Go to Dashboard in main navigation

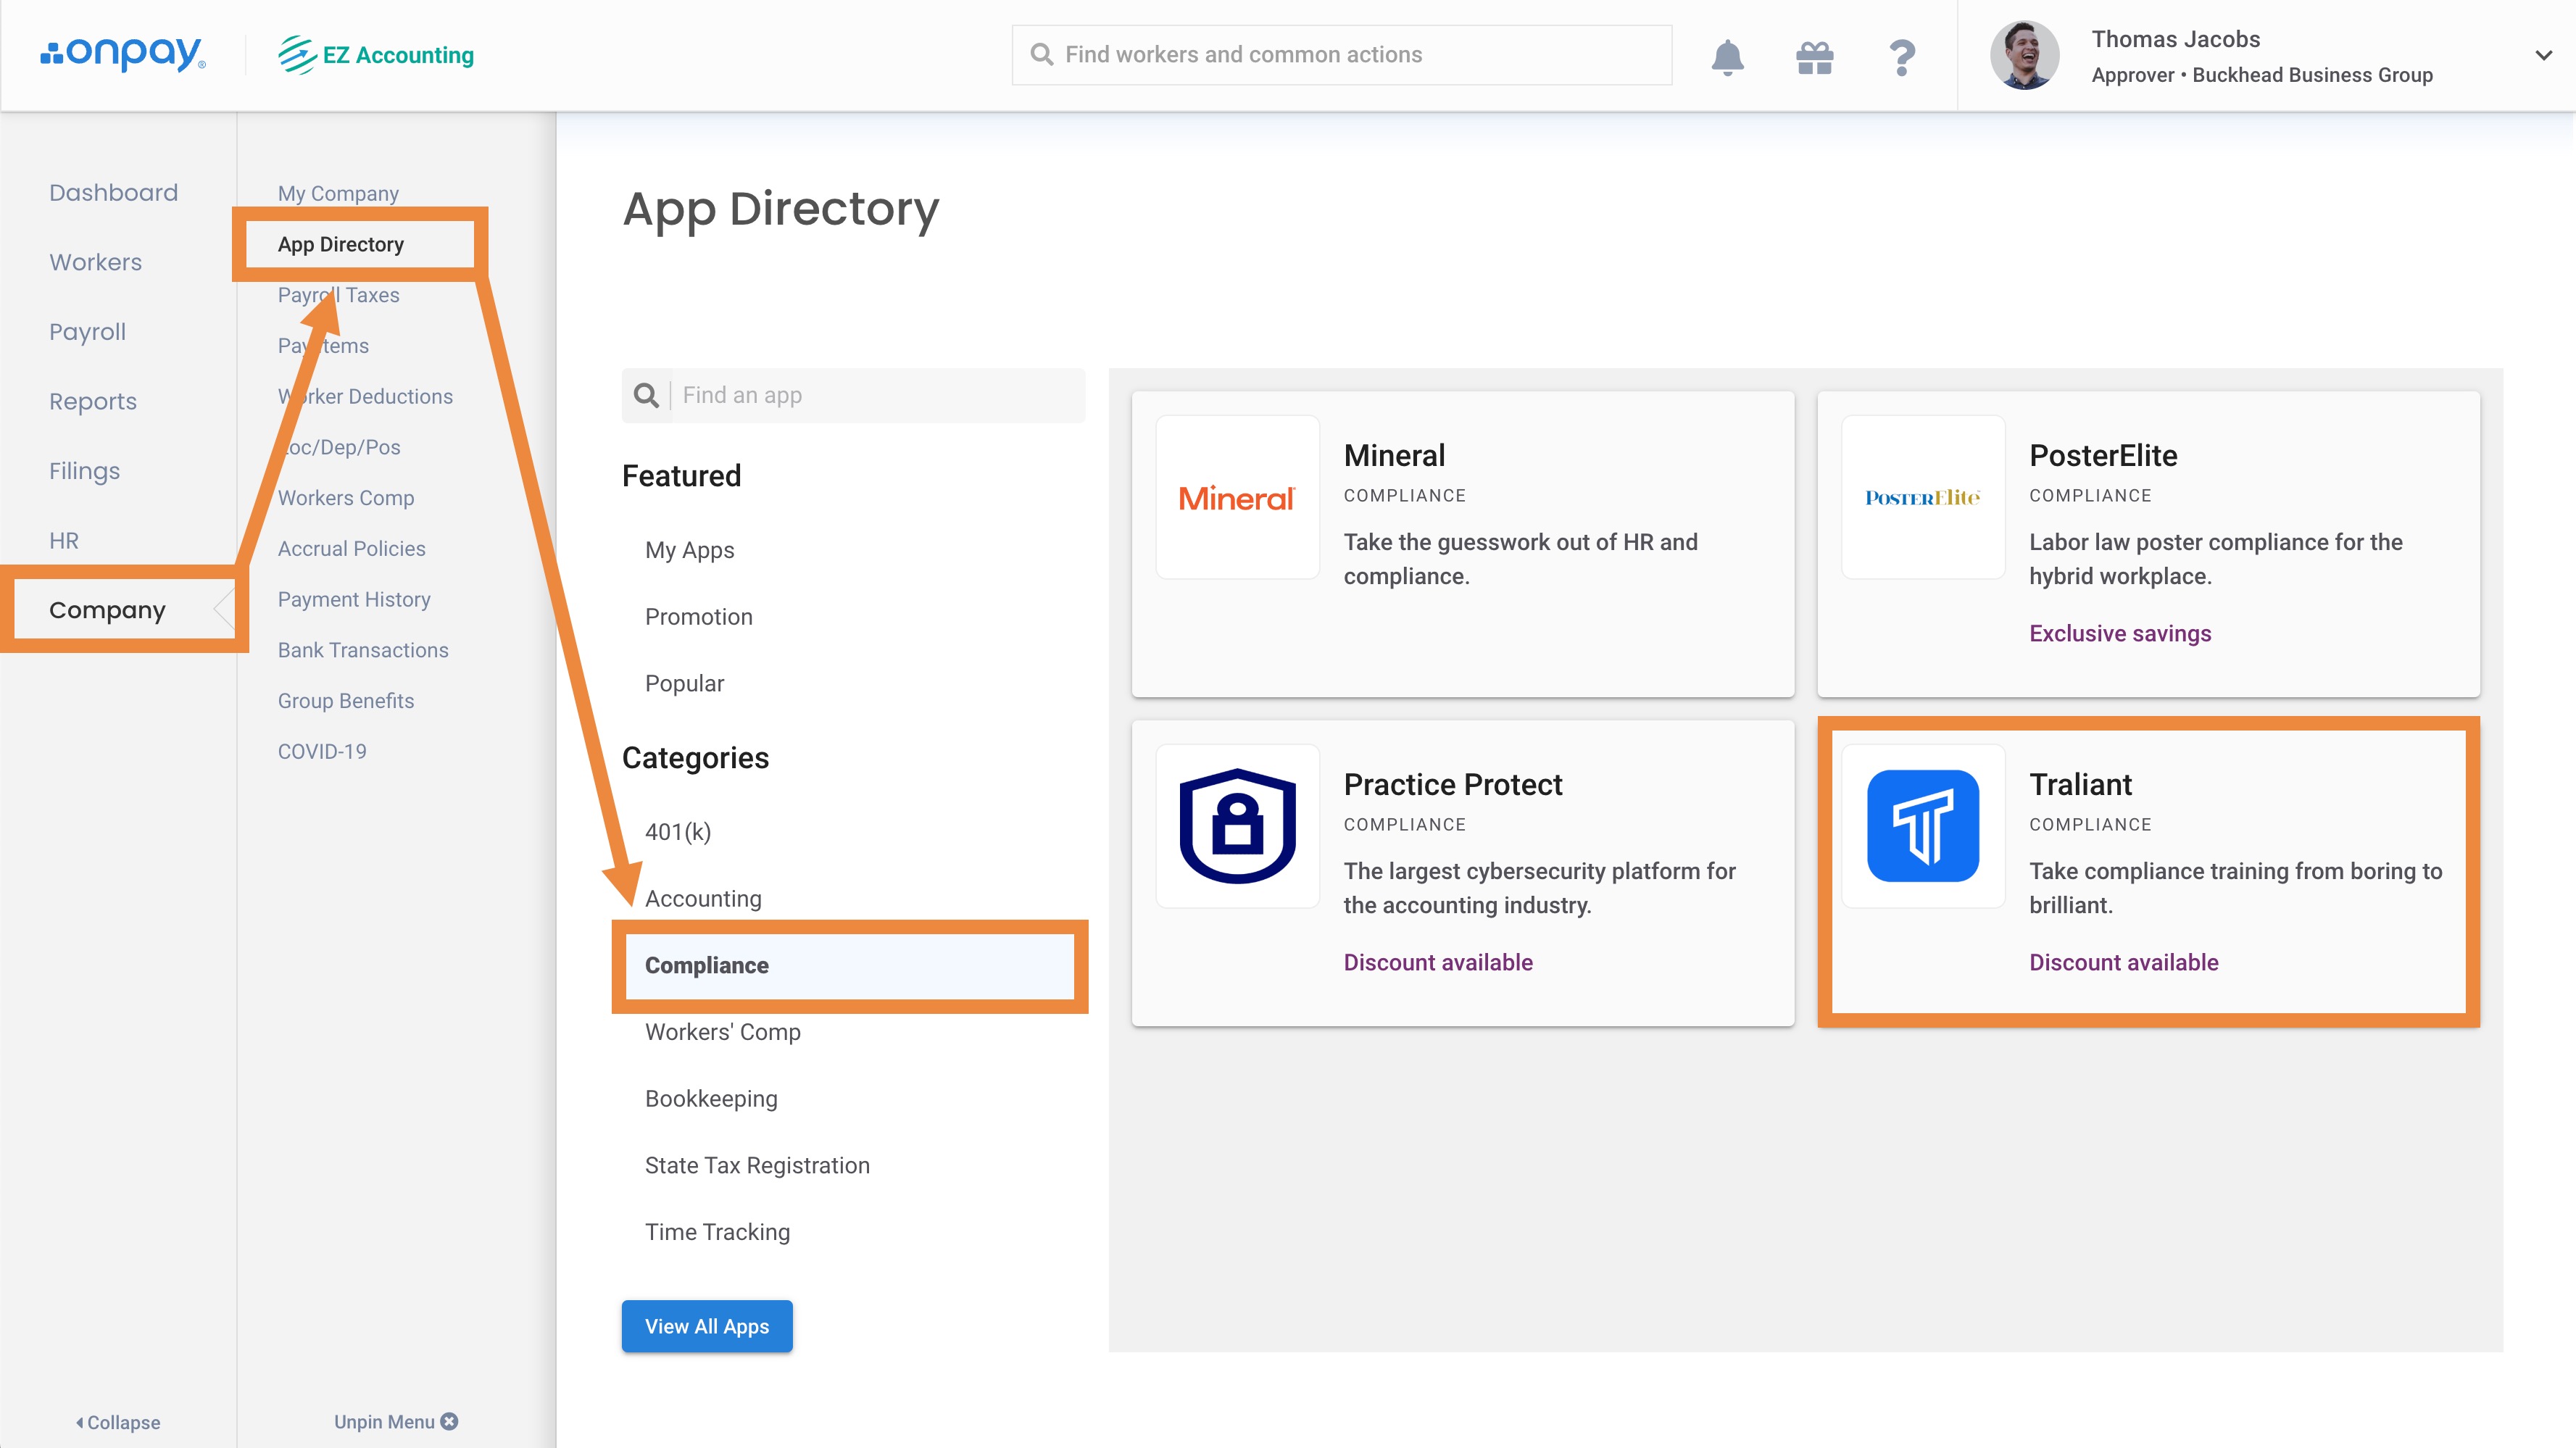coord(113,192)
